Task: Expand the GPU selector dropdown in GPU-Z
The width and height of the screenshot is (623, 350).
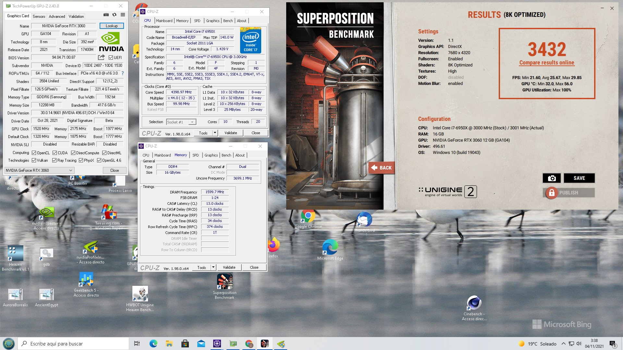Action: [70, 170]
